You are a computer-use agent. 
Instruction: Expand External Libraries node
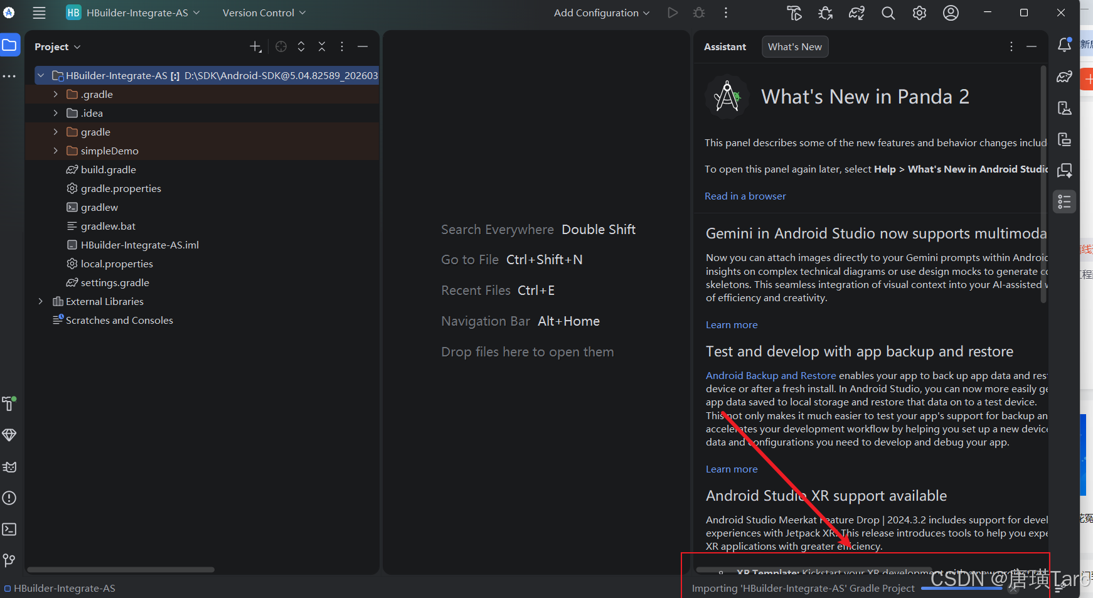click(x=41, y=301)
